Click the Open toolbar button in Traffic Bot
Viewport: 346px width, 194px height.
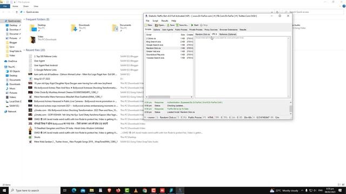click(x=160, y=25)
